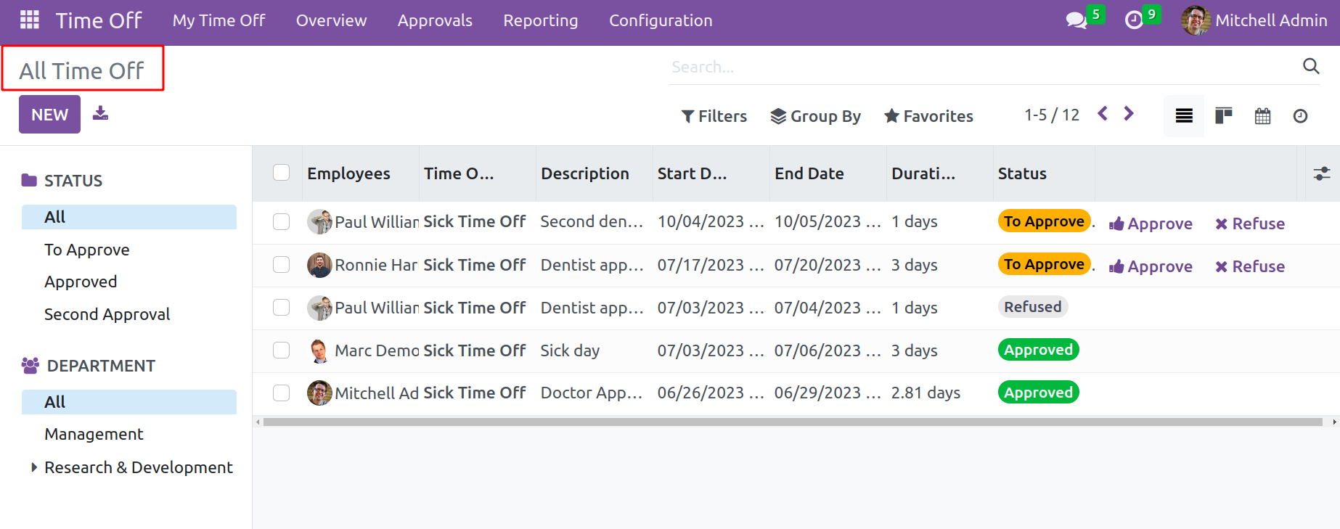This screenshot has width=1340, height=529.
Task: Click the horizontal scrollbar below the table
Action: (791, 422)
